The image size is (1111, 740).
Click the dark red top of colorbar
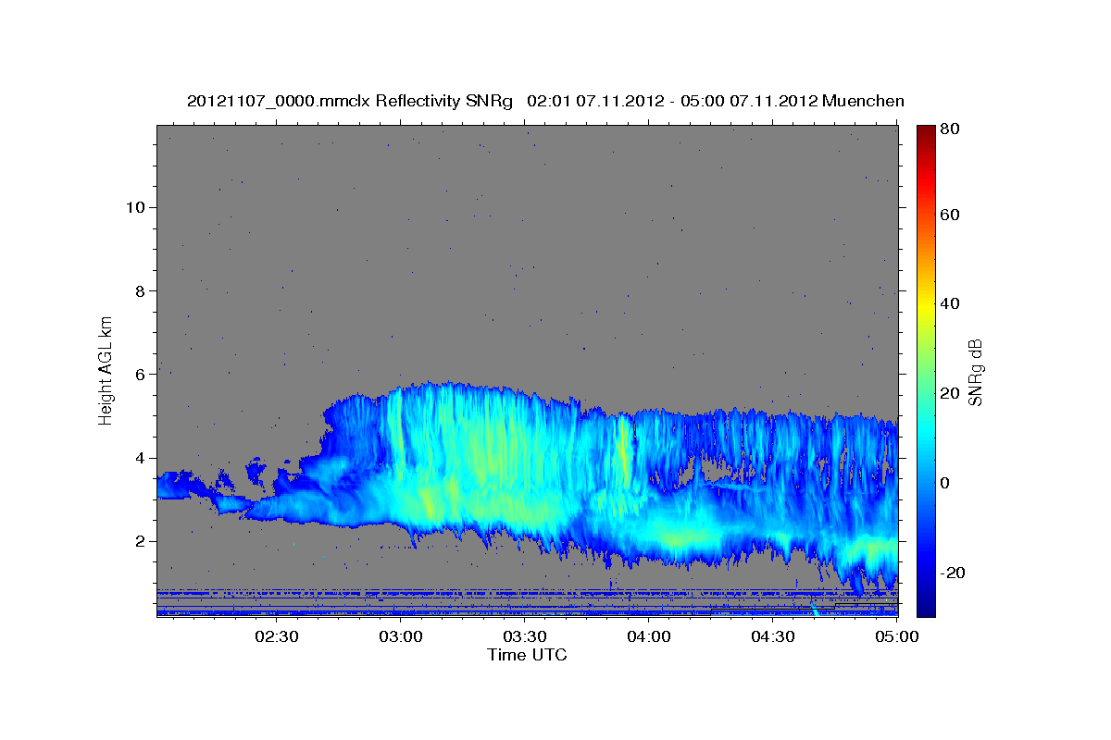[x=926, y=134]
